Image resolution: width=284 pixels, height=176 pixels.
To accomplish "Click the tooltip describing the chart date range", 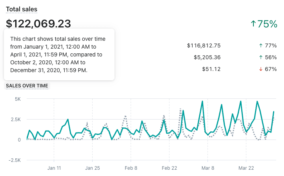I will 59,54.
